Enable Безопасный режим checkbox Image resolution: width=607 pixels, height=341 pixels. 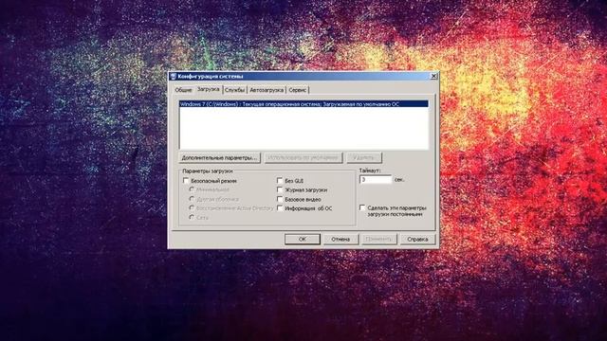(x=186, y=181)
